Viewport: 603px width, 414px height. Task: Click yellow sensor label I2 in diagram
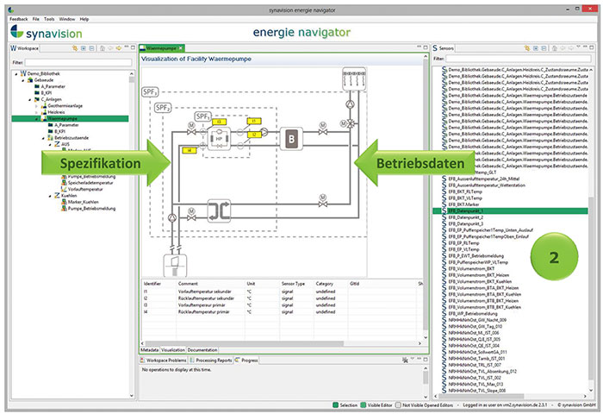click(x=254, y=135)
